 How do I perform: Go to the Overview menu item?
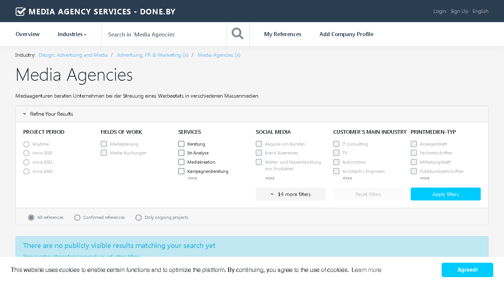(x=27, y=34)
